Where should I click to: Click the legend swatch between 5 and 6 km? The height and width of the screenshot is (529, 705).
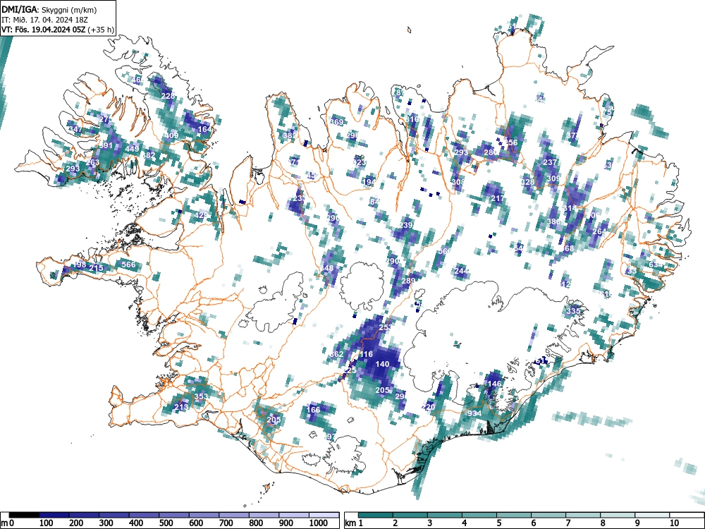pos(514,515)
